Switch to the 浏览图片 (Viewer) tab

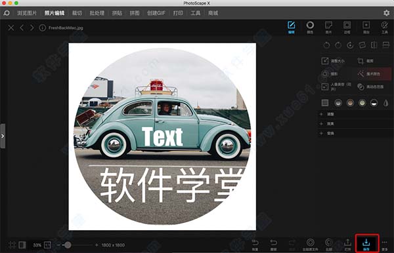coord(27,13)
